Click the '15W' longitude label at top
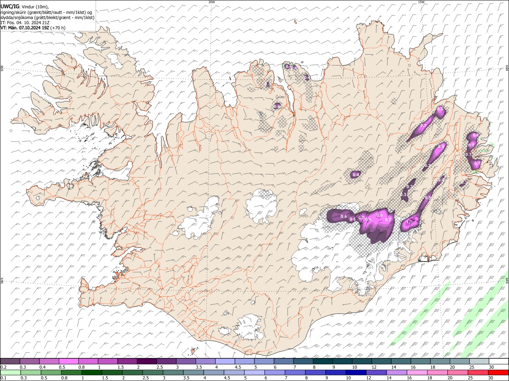 [421, 2]
